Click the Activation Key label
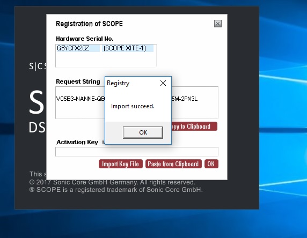 pos(77,142)
